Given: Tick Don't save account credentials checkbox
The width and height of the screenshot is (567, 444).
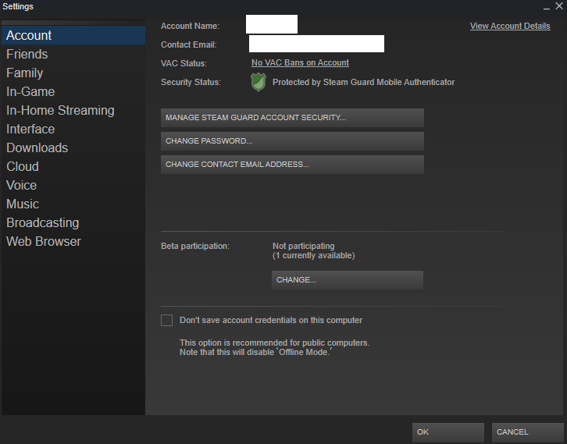Looking at the screenshot, I should point(166,320).
